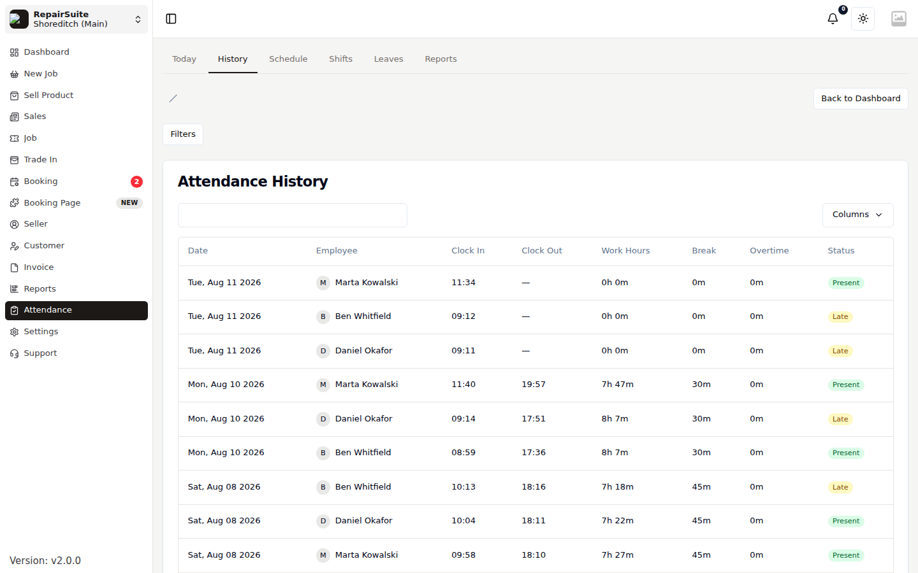The height and width of the screenshot is (573, 918).
Task: Click avatar M on 11:34 row
Action: pyautogui.click(x=323, y=283)
